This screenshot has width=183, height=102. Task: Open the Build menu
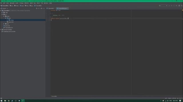pyautogui.click(x=31, y=3)
